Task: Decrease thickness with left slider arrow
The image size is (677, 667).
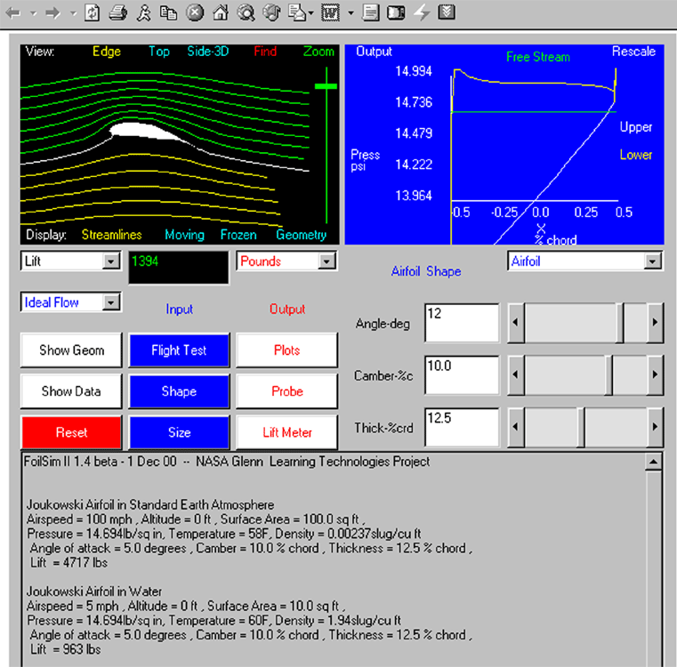Action: point(516,428)
